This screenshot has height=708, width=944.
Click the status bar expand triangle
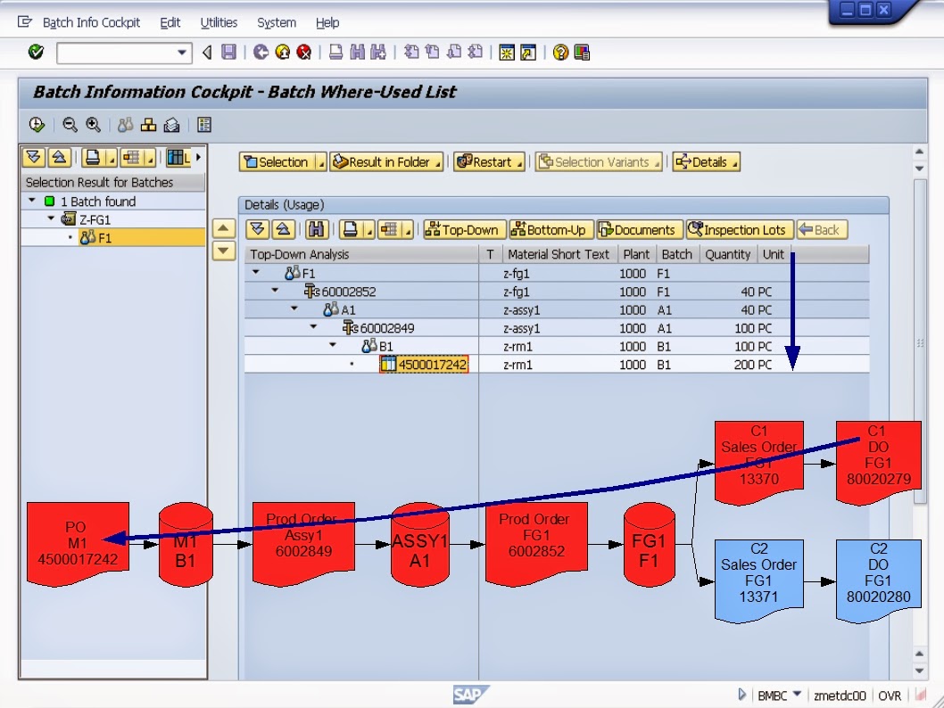point(741,695)
